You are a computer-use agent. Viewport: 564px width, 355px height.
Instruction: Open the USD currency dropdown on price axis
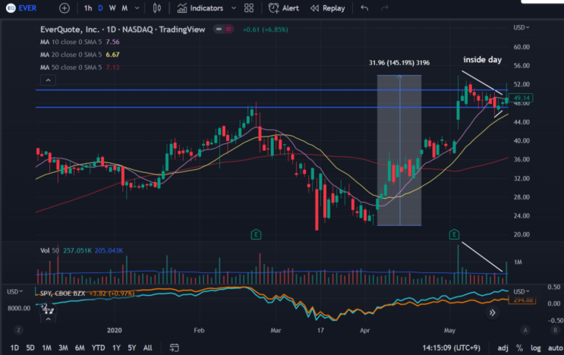pos(521,27)
